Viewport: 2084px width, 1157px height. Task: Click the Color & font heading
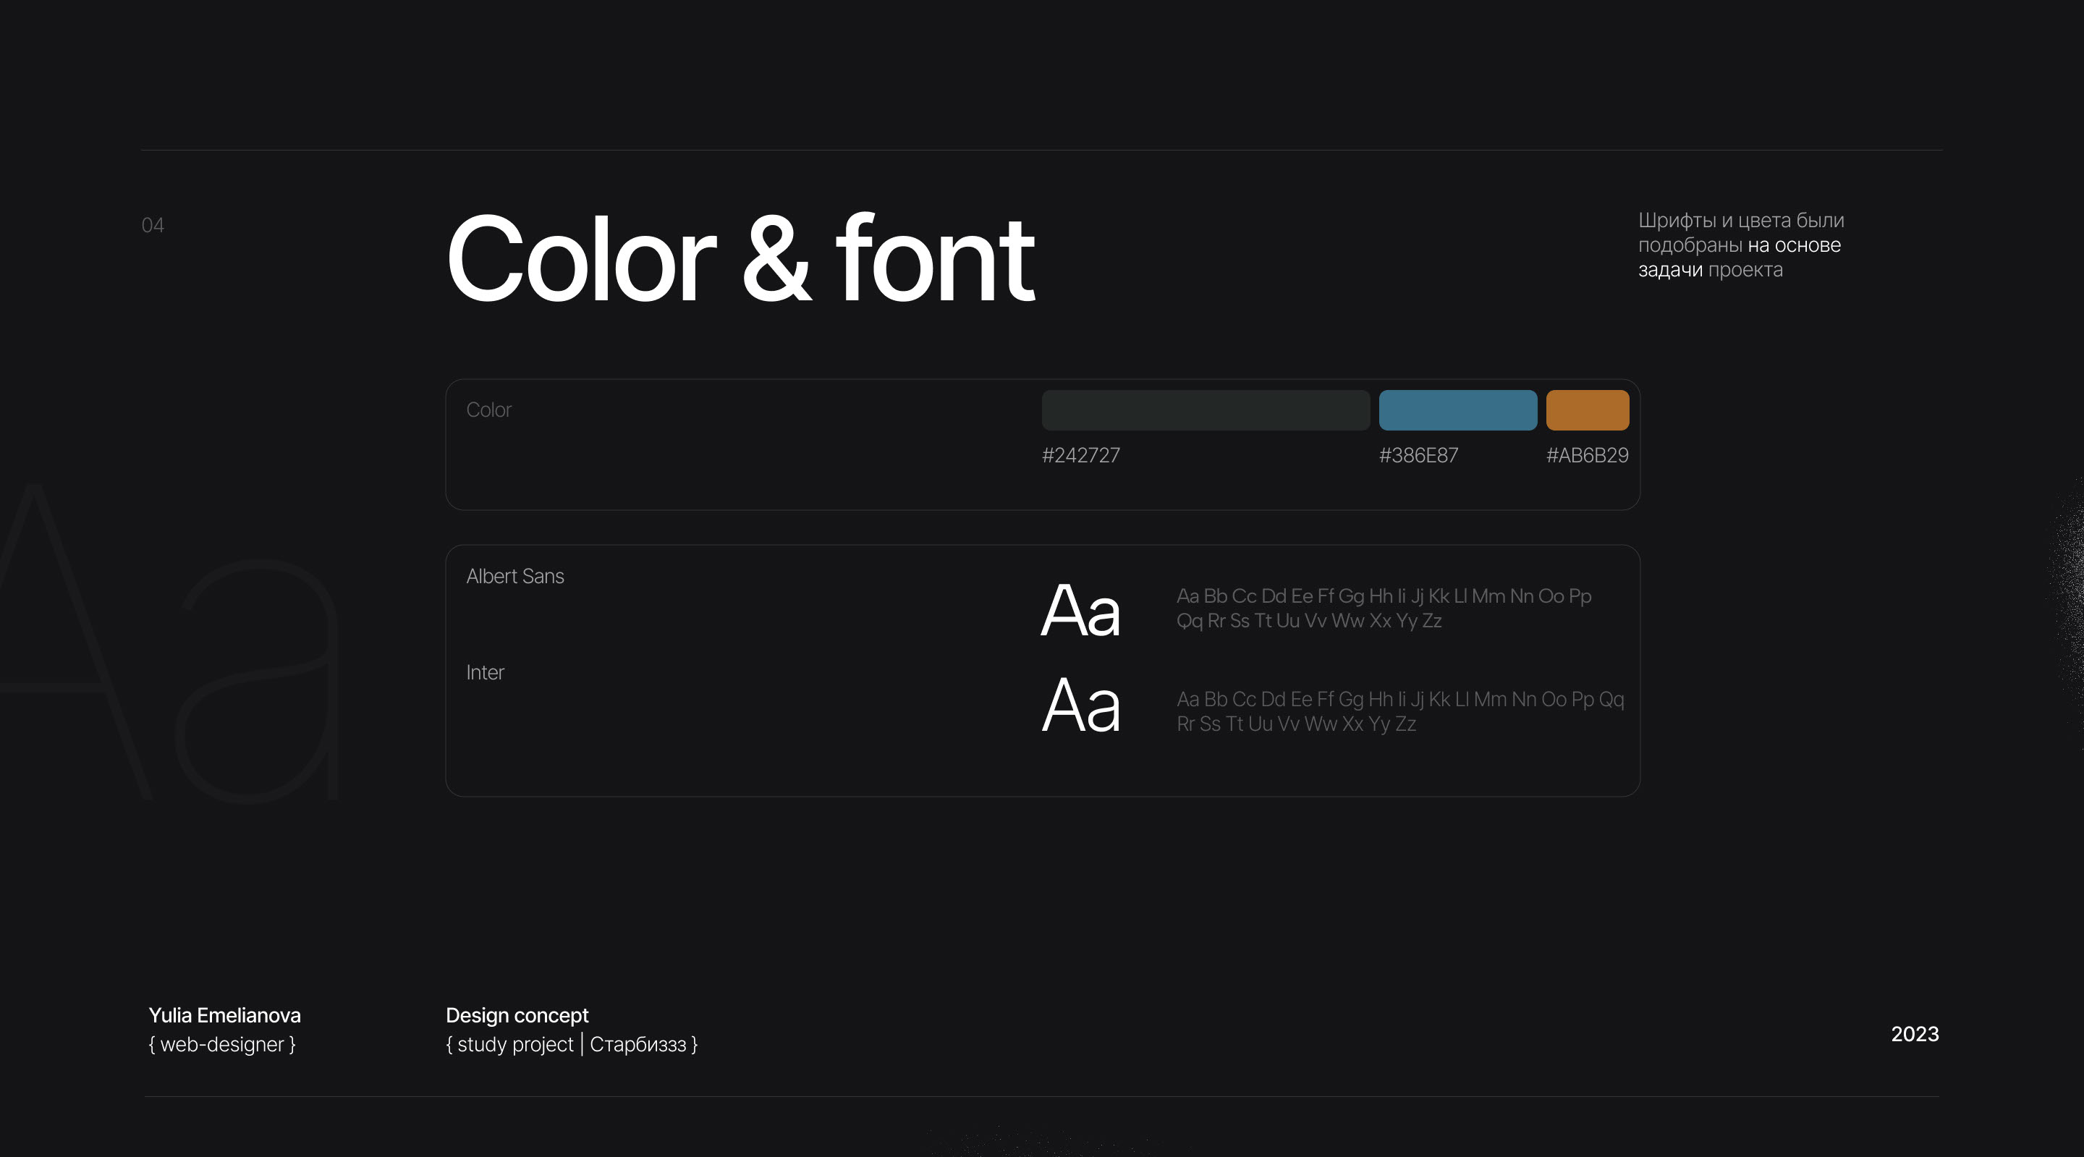pos(740,260)
